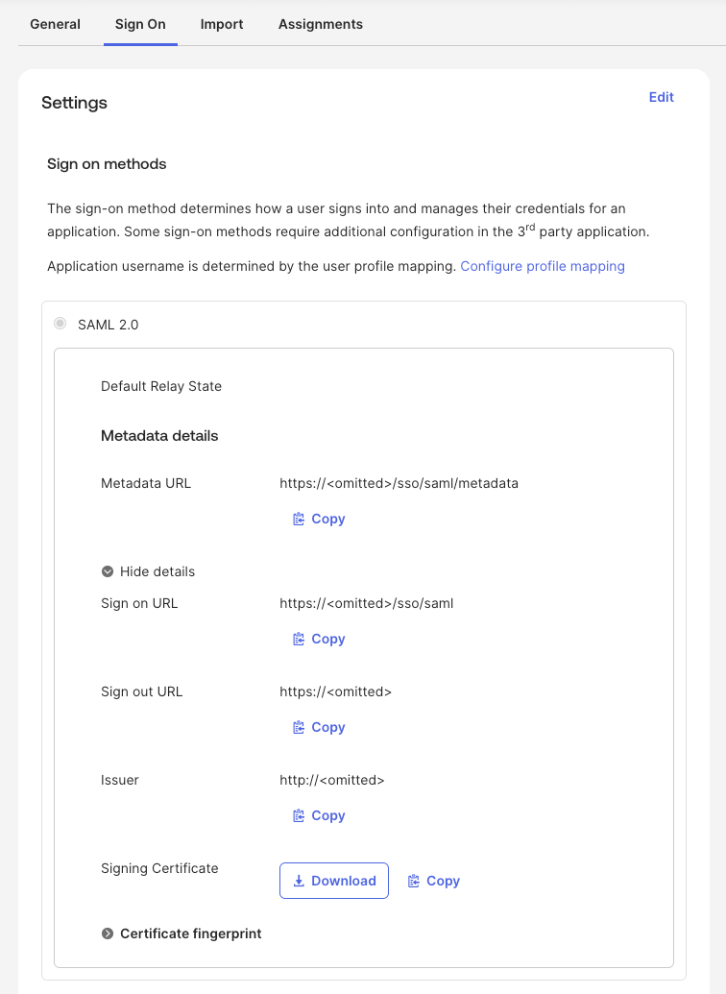Image resolution: width=726 pixels, height=994 pixels.
Task: Click the clipboard icon beside Issuer
Action: pyautogui.click(x=299, y=815)
